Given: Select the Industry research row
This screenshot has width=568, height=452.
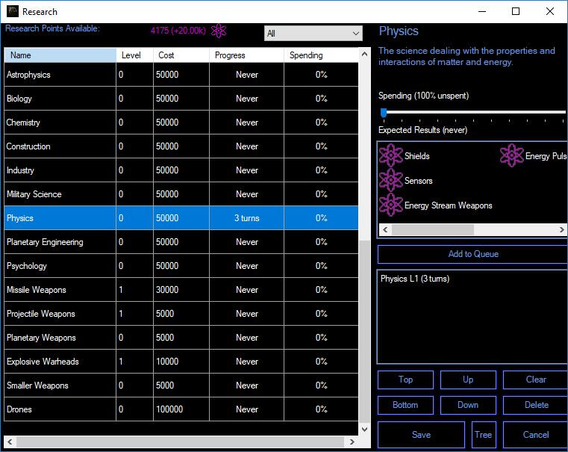Looking at the screenshot, I should [181, 170].
